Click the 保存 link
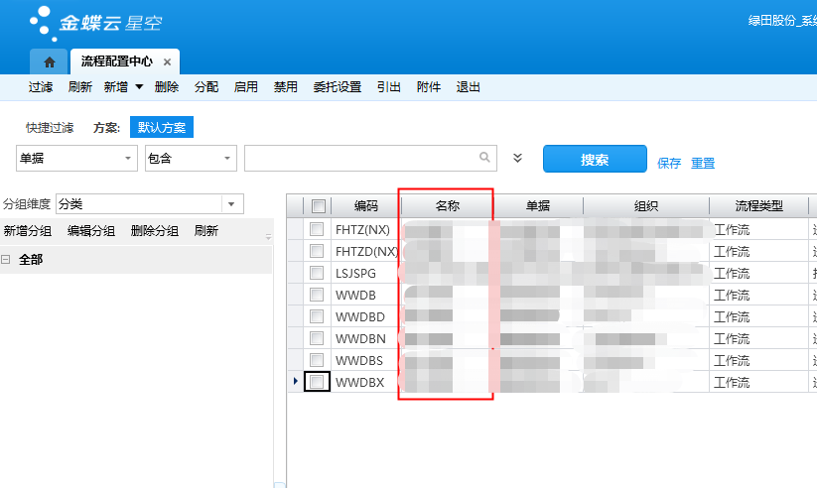The image size is (817, 488). point(669,164)
